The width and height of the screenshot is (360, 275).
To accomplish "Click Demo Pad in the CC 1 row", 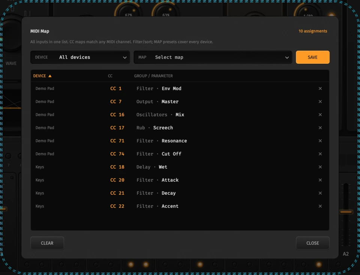I will pos(45,88).
